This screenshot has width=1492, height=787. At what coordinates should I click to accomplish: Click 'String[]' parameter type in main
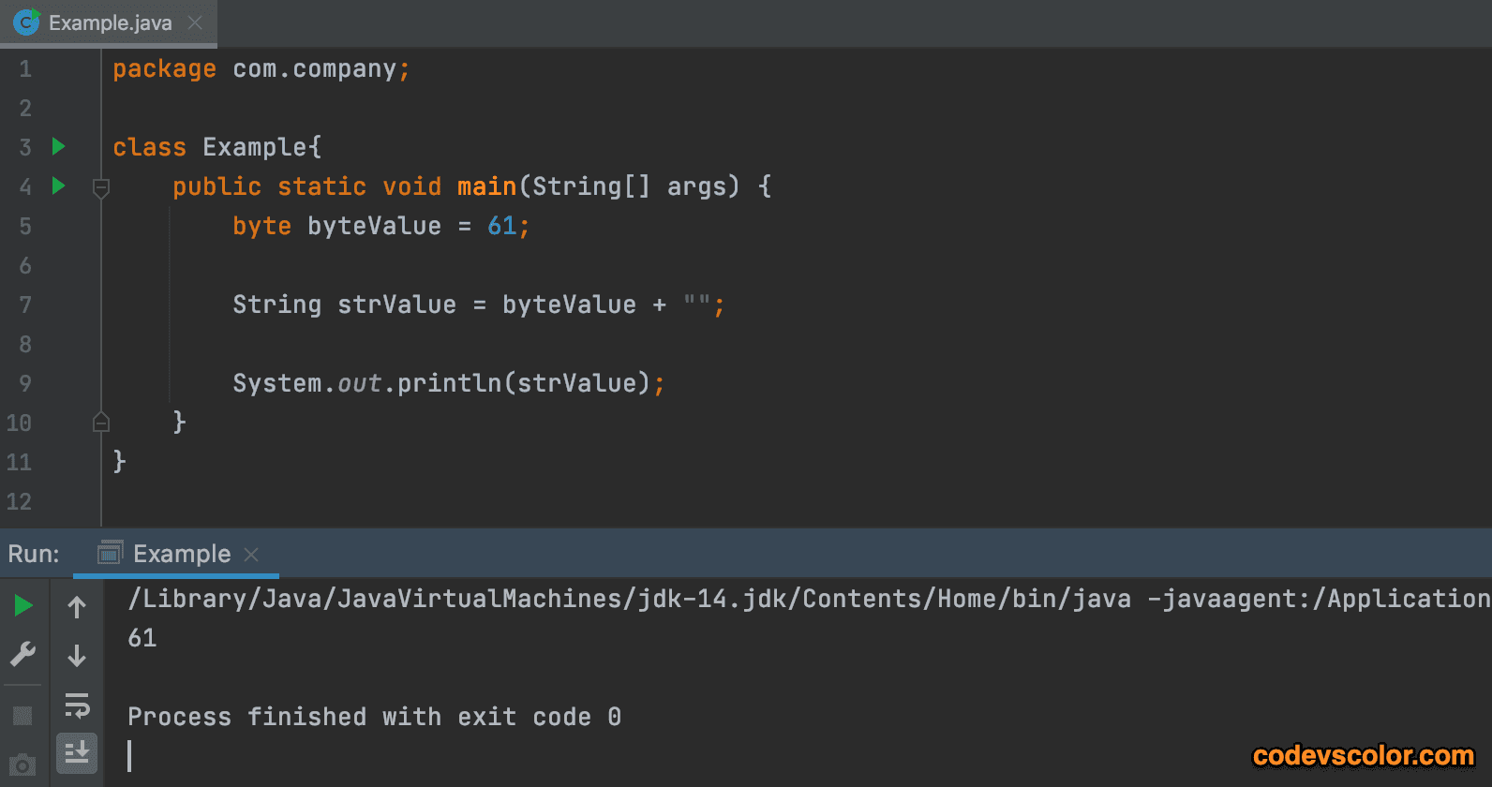[591, 186]
